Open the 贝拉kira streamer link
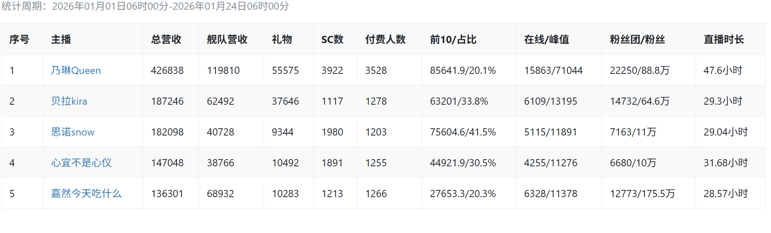The height and width of the screenshot is (233, 771). pos(69,101)
